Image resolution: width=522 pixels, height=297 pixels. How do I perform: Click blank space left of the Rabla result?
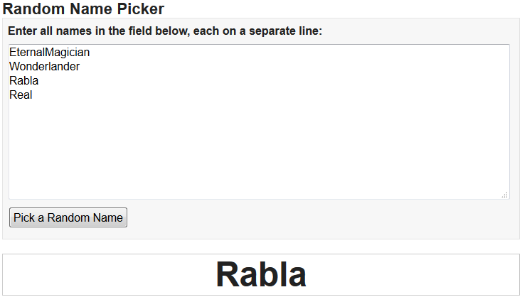click(107, 274)
